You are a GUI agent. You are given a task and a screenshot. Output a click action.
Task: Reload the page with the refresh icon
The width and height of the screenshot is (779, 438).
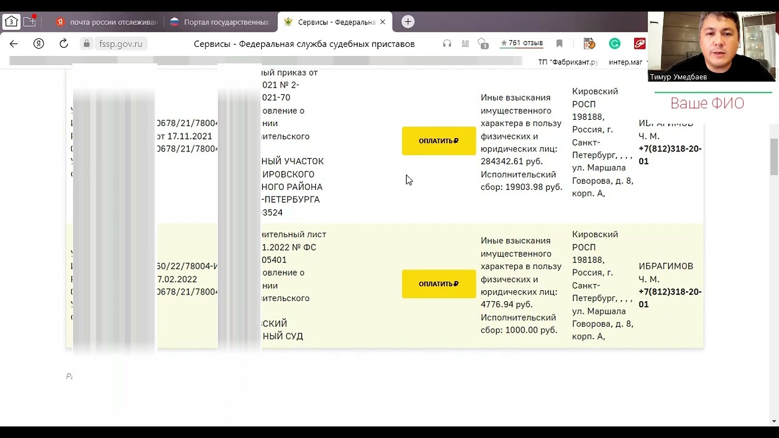(63, 44)
